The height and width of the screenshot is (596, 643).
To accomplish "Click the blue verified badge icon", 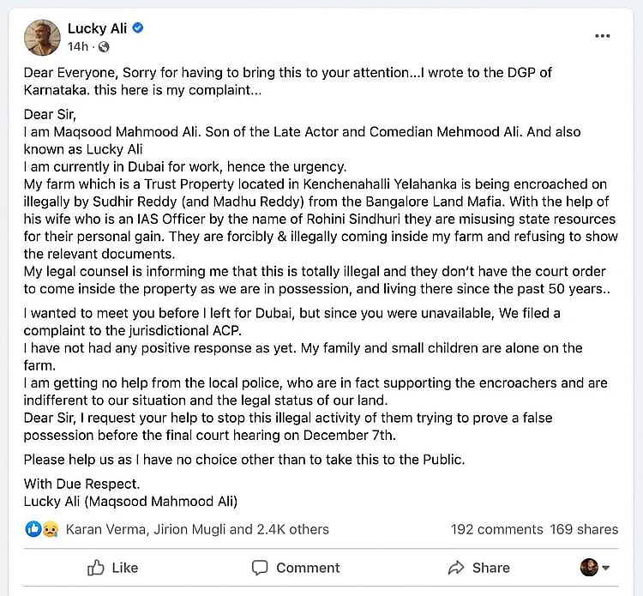I will [x=138, y=28].
